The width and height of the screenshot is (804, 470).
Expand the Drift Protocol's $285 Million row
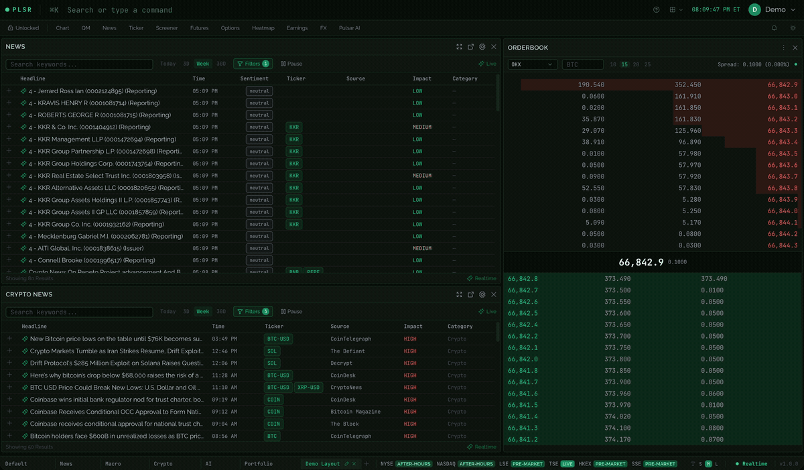pyautogui.click(x=9, y=363)
